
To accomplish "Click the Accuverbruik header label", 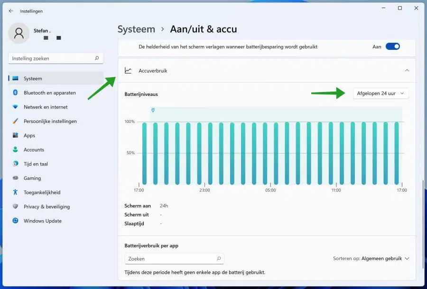I will click(153, 71).
